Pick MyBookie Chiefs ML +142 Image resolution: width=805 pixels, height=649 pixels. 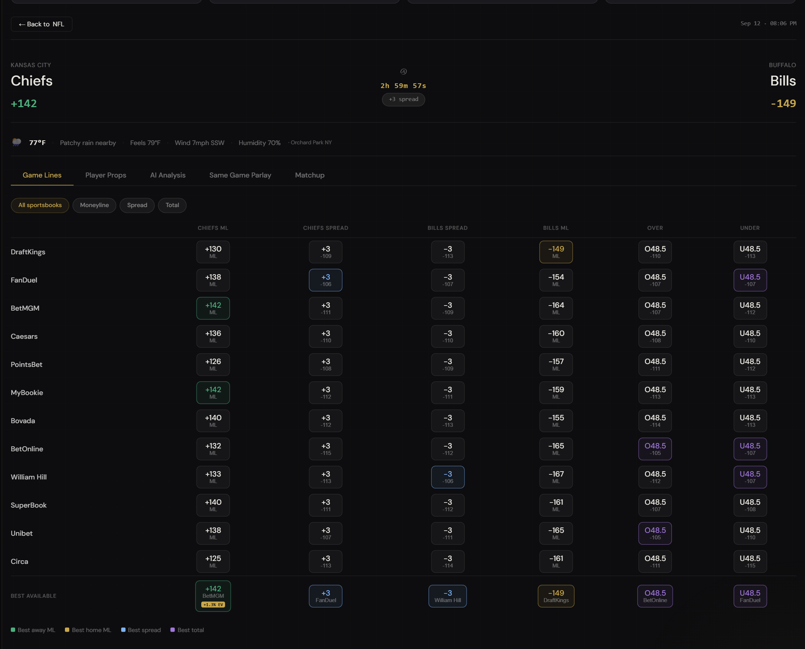213,393
